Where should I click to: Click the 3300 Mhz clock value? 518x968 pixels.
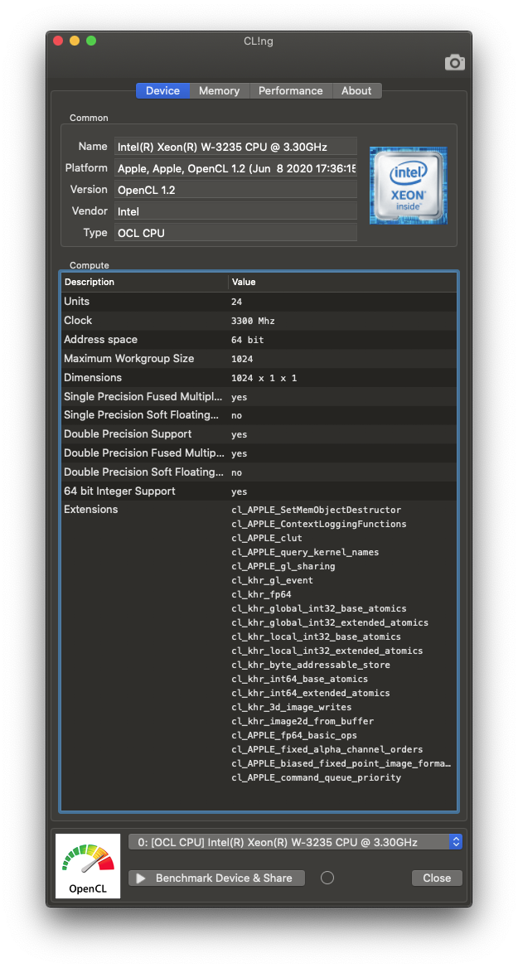[253, 321]
